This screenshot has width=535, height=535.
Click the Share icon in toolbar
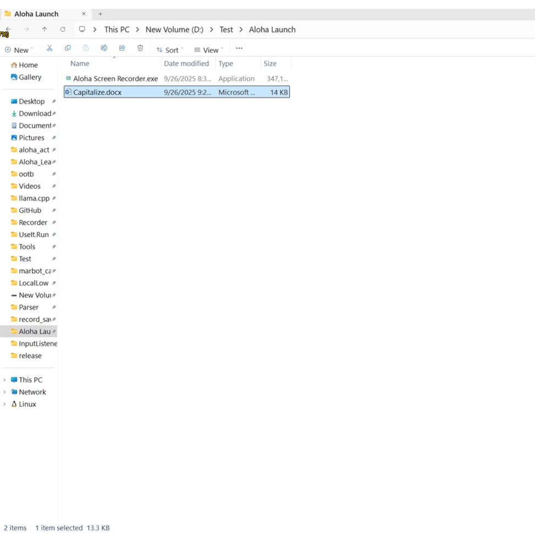coord(122,48)
